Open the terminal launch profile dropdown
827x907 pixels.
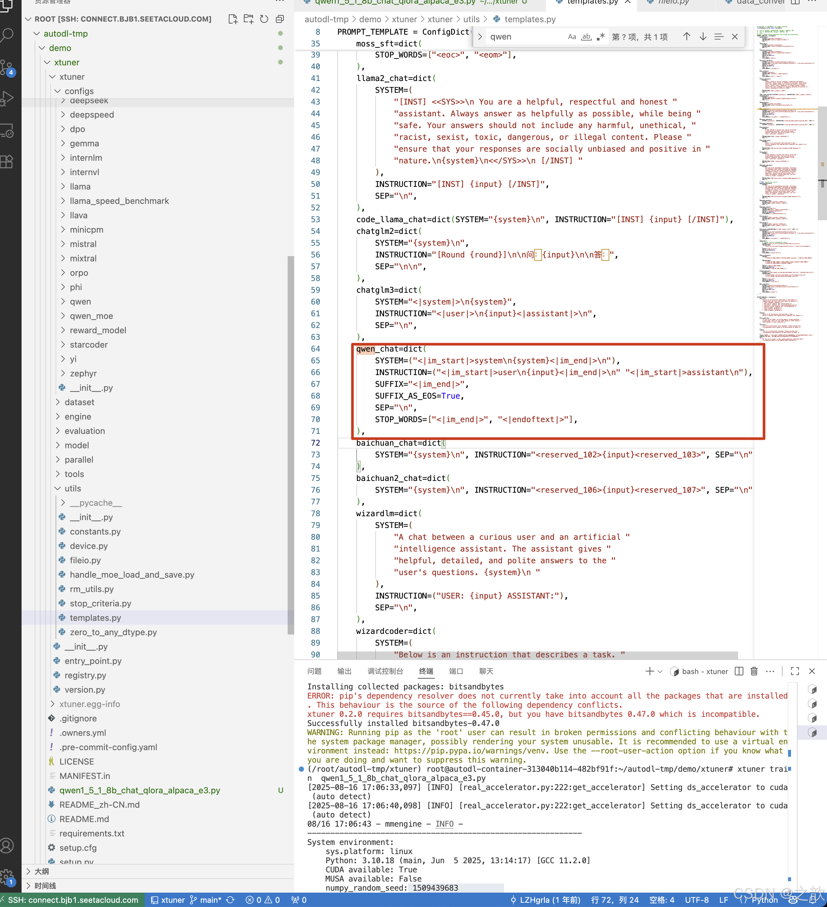point(660,671)
